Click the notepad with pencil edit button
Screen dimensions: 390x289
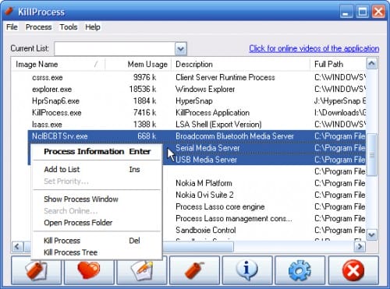tap(142, 270)
